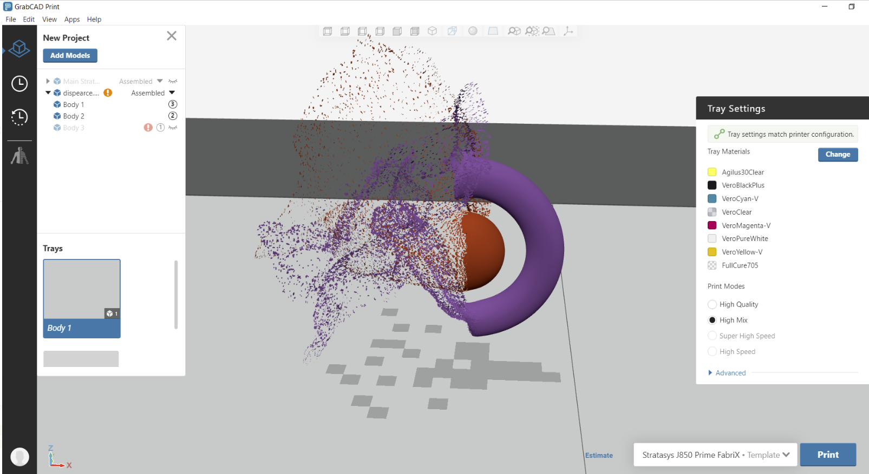Open the File menu

pos(11,19)
